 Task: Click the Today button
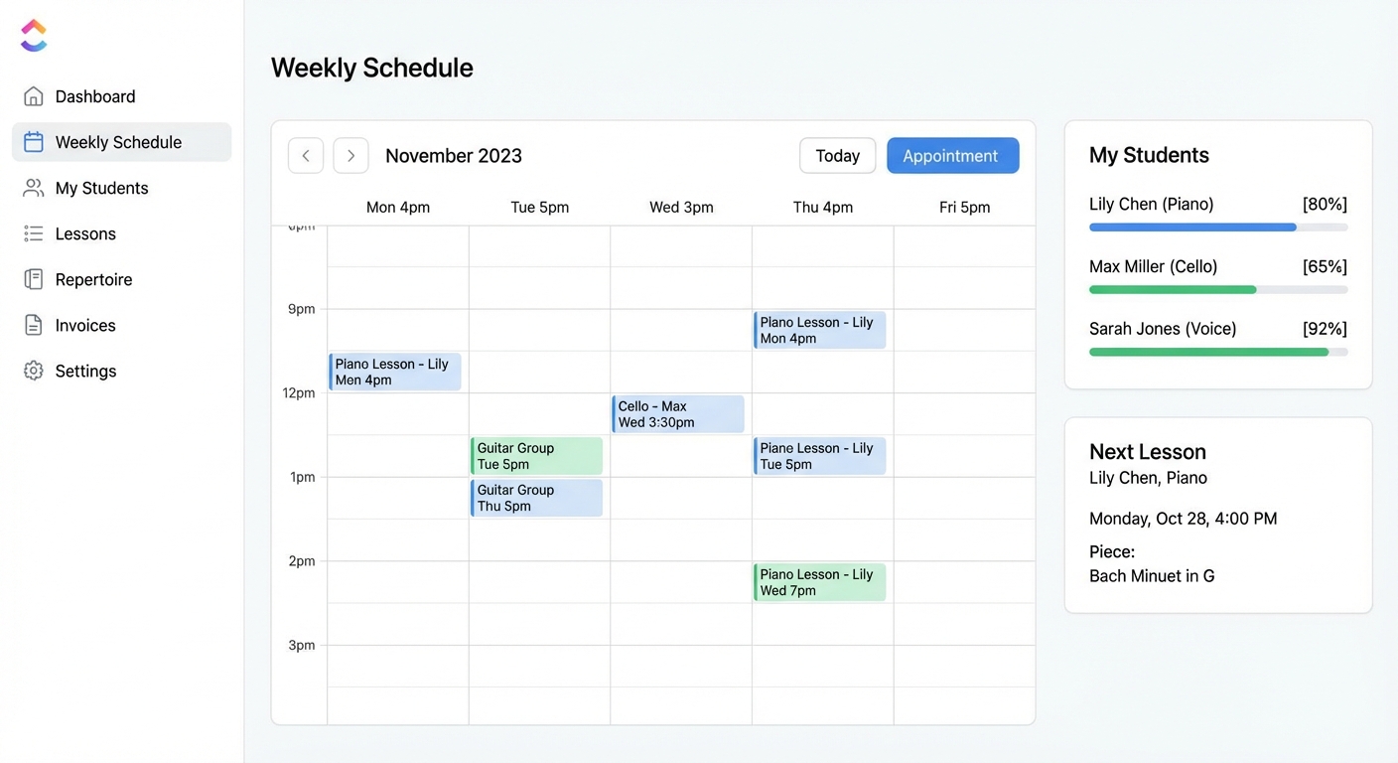837,156
